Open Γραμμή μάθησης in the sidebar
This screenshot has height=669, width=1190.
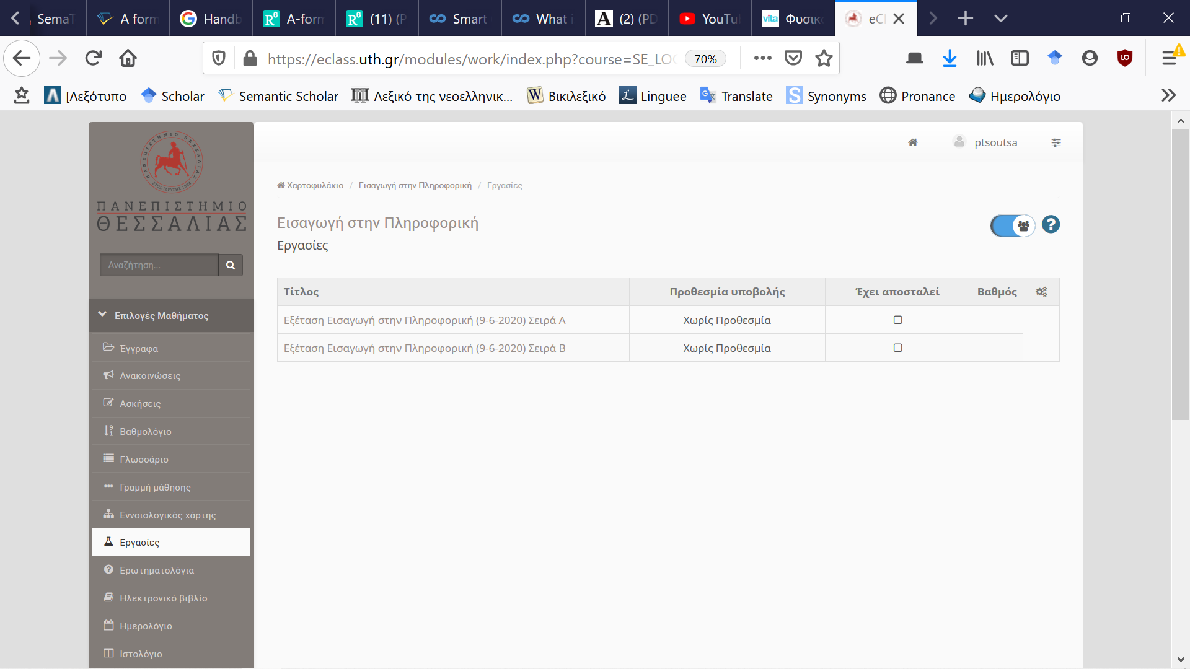171,487
